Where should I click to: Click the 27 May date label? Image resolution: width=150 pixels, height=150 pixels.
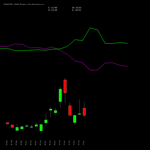click(x=16, y=142)
